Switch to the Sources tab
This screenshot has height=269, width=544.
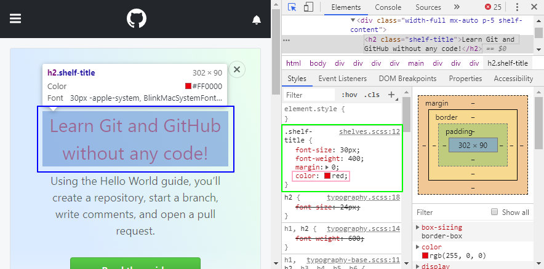(x=428, y=7)
